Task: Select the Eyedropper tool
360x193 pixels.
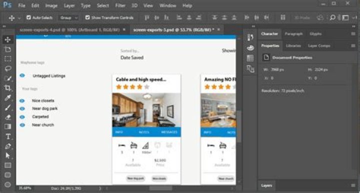Action: coord(8,98)
